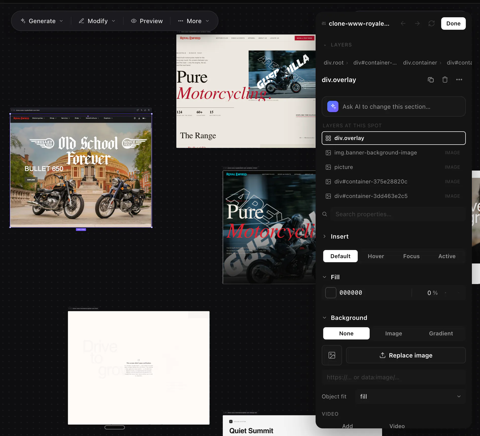The height and width of the screenshot is (436, 480).
Task: Click the AI sparkle icon
Action: click(333, 107)
